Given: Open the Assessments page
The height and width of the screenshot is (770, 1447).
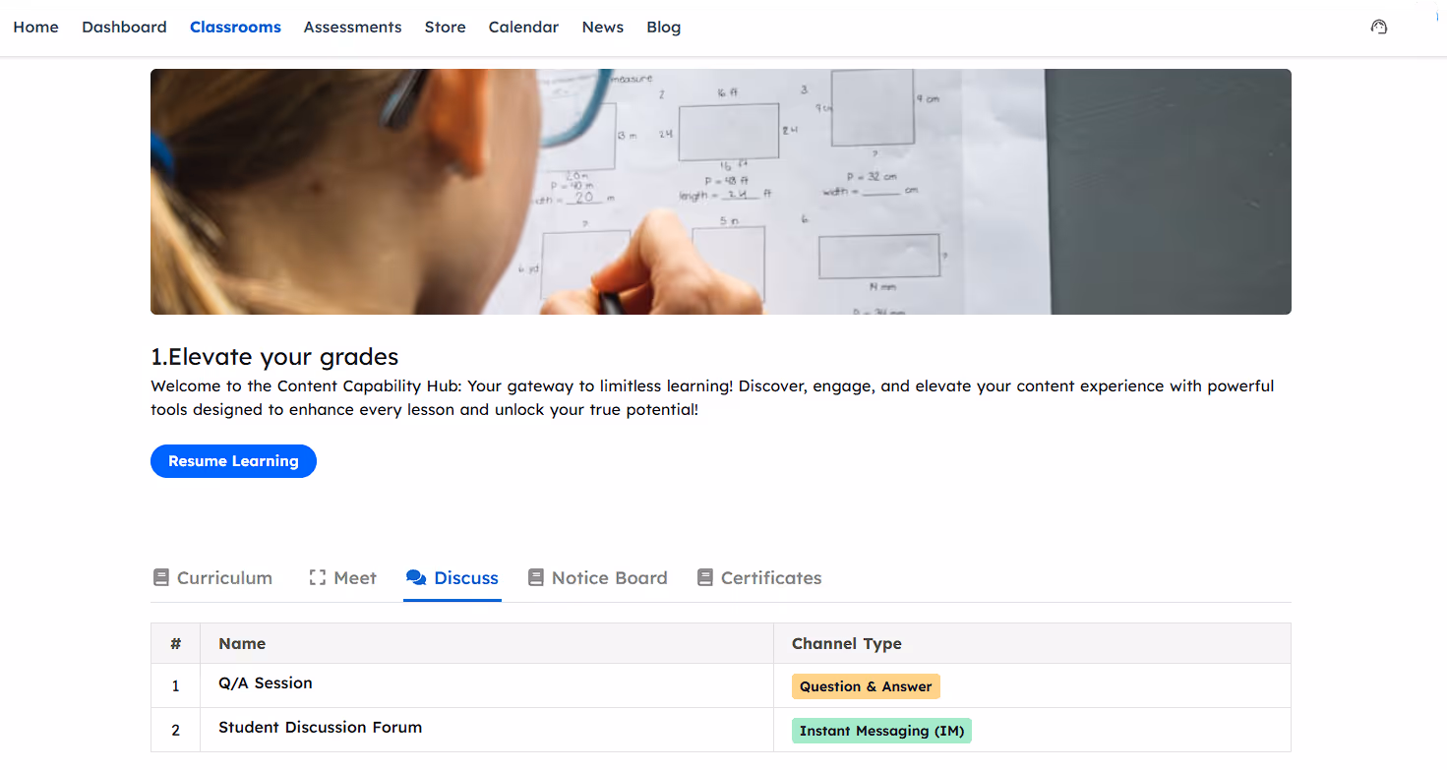Looking at the screenshot, I should tap(352, 28).
